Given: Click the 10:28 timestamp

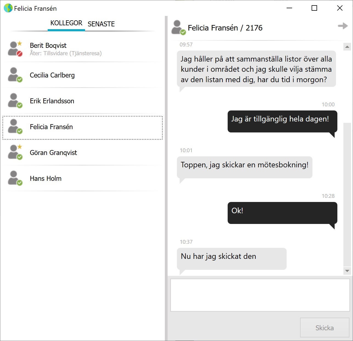Looking at the screenshot, I should point(328,196).
